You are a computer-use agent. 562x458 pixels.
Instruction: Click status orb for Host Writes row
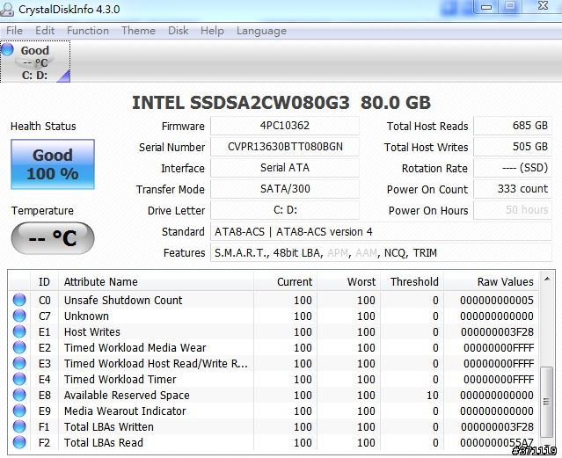point(19,331)
